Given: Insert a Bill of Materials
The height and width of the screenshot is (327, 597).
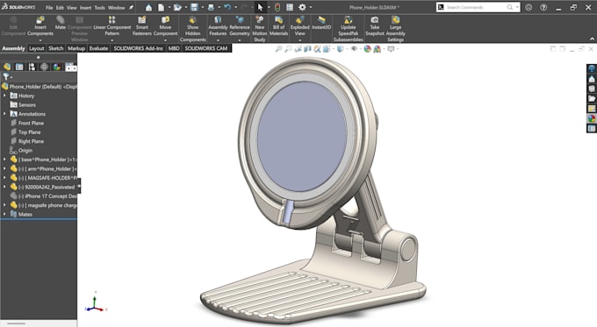Looking at the screenshot, I should coord(278,26).
